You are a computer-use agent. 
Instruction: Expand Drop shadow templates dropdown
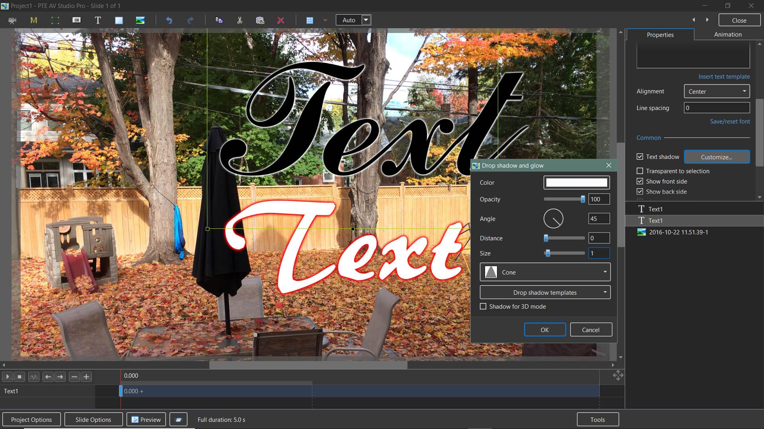(545, 292)
